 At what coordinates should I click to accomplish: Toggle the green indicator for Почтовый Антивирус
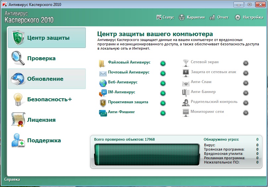point(163,73)
